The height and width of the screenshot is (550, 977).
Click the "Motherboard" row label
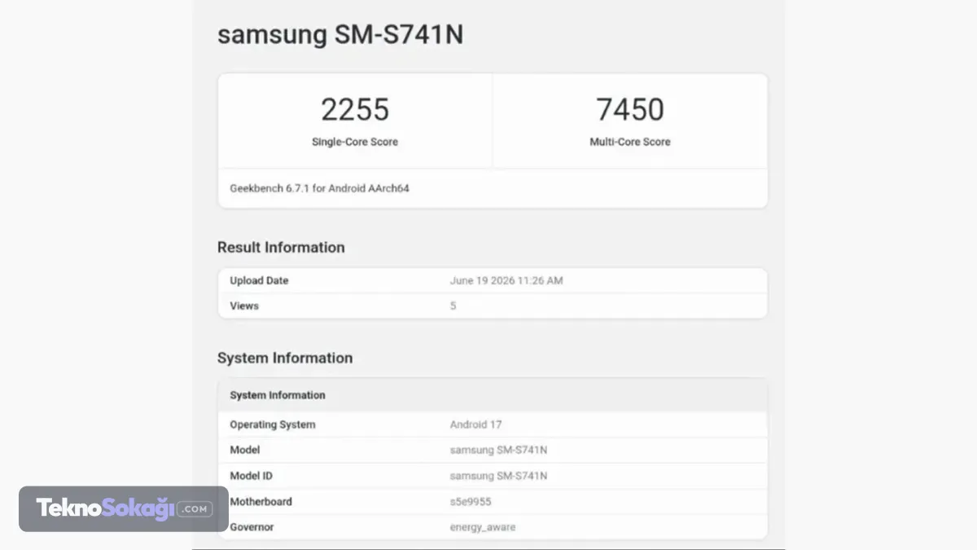tap(261, 502)
